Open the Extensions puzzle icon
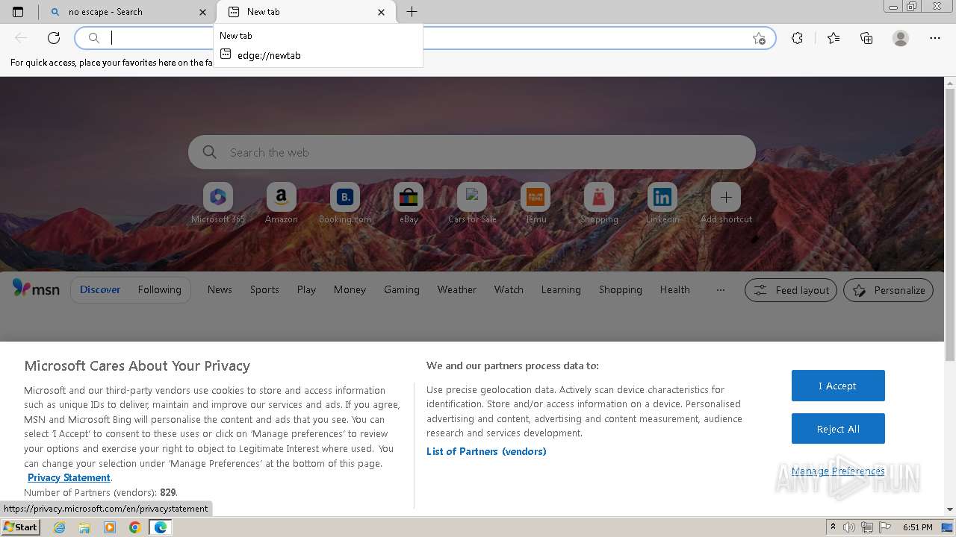 coord(797,38)
